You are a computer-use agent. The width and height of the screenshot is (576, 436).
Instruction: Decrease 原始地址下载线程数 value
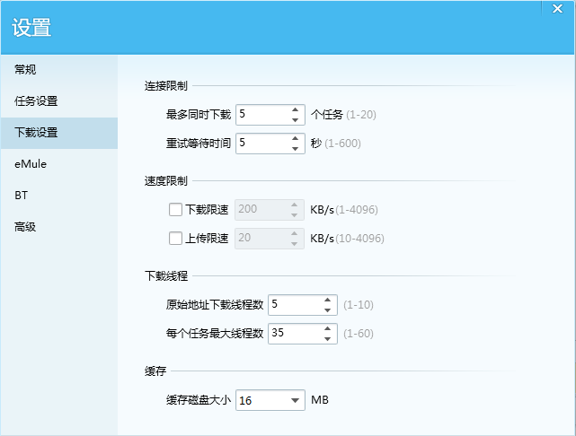click(x=327, y=310)
